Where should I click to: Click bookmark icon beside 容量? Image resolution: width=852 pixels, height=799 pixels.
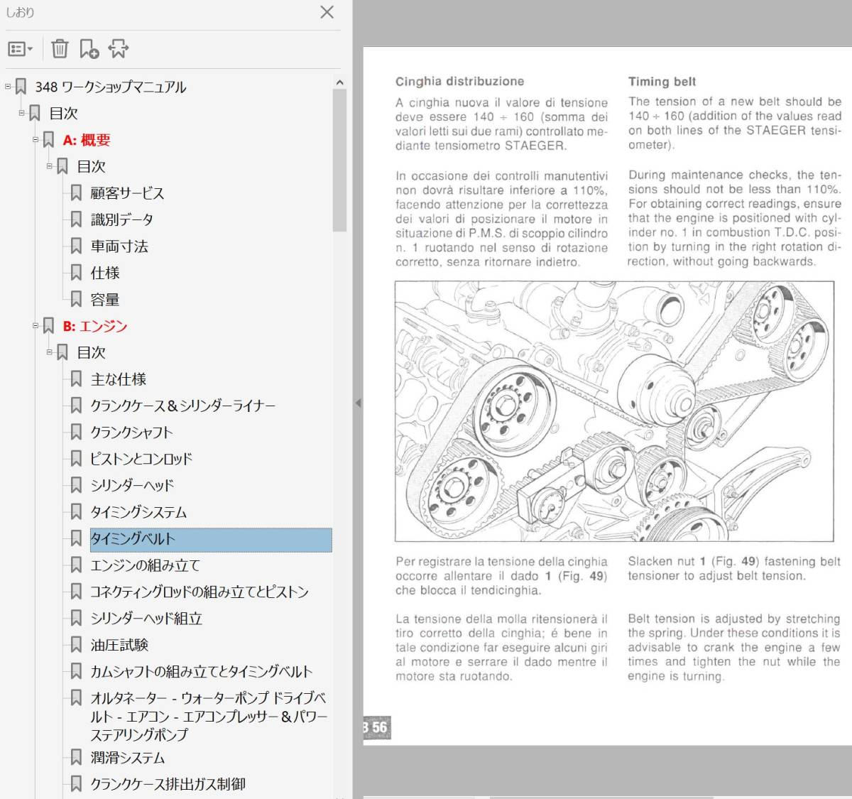[76, 300]
